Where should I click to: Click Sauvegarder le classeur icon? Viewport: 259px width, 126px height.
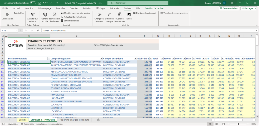[54, 14]
